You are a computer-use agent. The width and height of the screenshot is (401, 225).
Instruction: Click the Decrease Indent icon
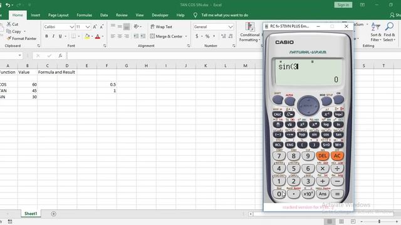[x=136, y=36]
